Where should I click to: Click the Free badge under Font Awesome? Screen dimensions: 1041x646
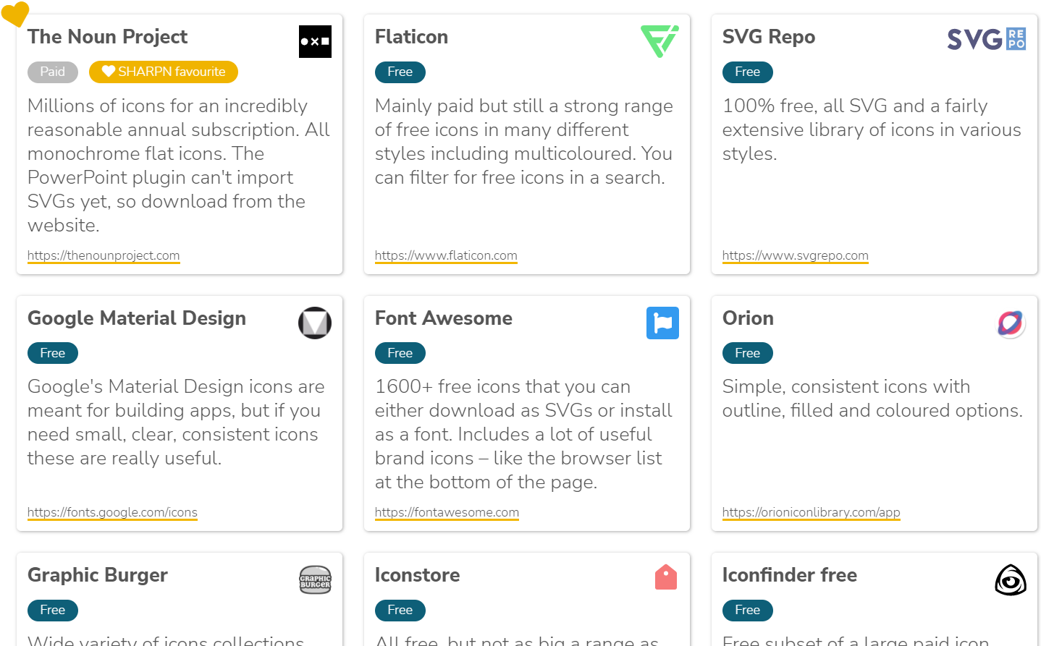coord(400,353)
